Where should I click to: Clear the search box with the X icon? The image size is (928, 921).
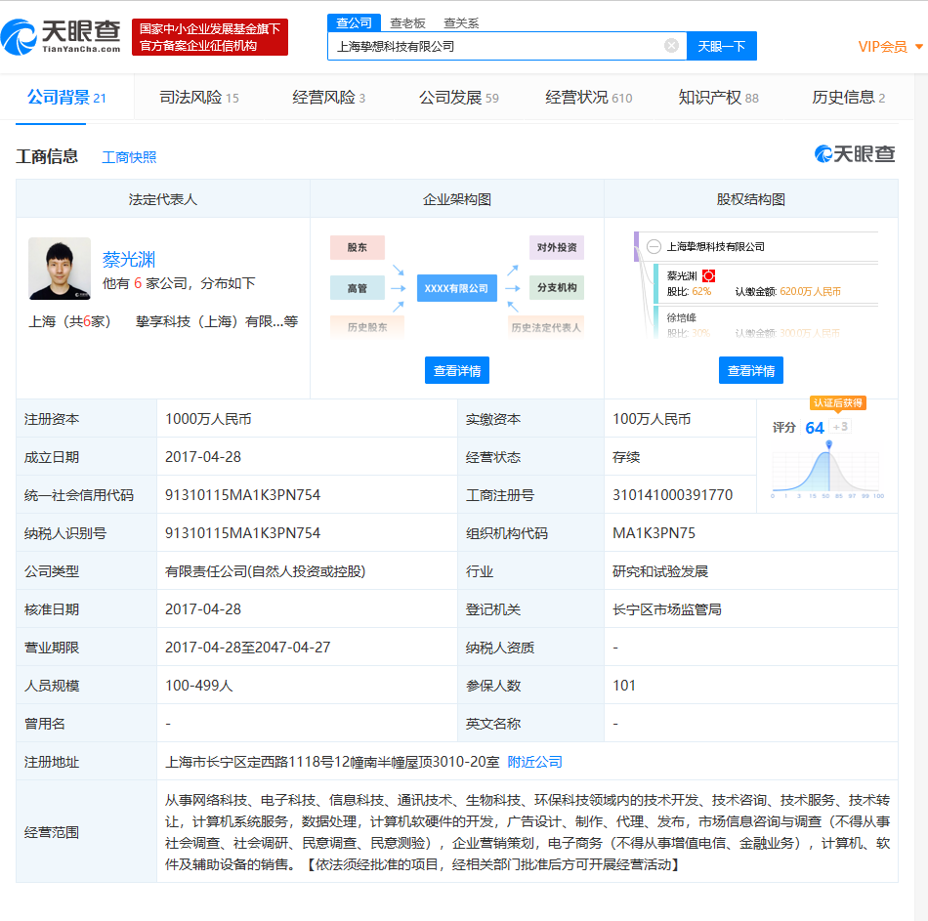670,45
